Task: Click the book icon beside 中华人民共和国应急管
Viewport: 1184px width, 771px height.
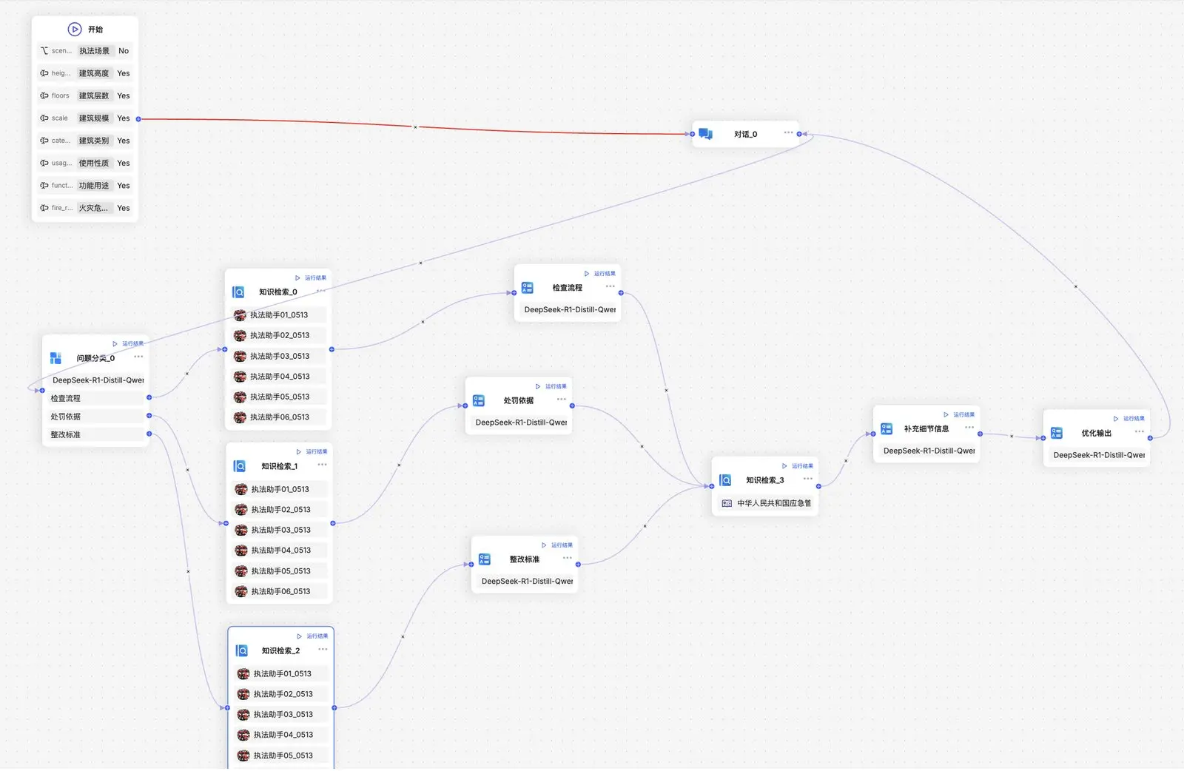Action: click(727, 503)
